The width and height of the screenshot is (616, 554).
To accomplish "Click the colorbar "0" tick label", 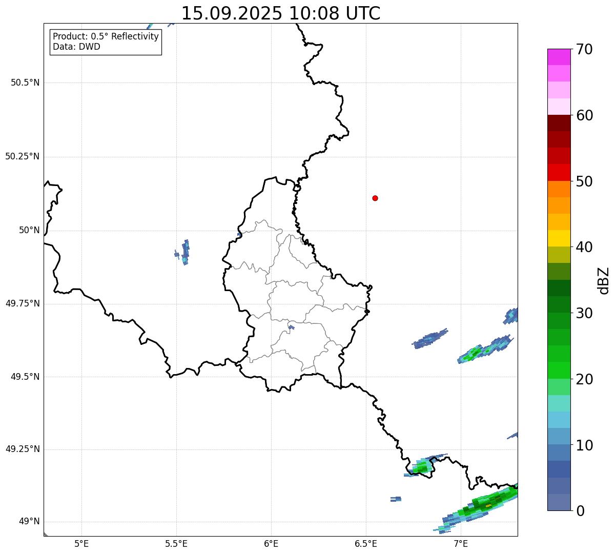I will coord(580,511).
